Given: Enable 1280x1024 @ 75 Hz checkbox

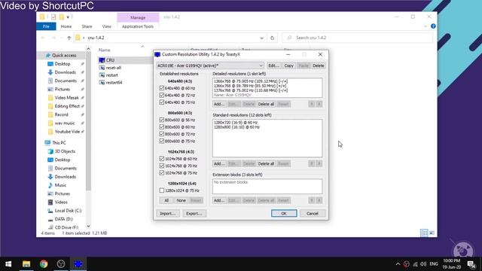Looking at the screenshot, I should (162, 190).
